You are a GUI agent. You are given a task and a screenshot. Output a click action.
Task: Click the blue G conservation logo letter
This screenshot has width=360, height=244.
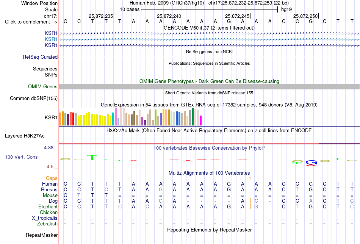(311, 162)
